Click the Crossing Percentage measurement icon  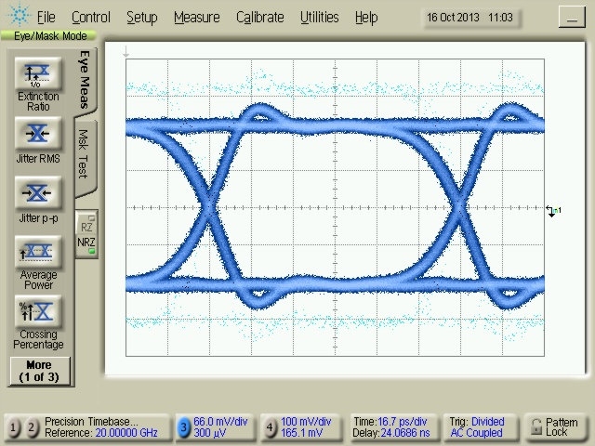tap(38, 312)
